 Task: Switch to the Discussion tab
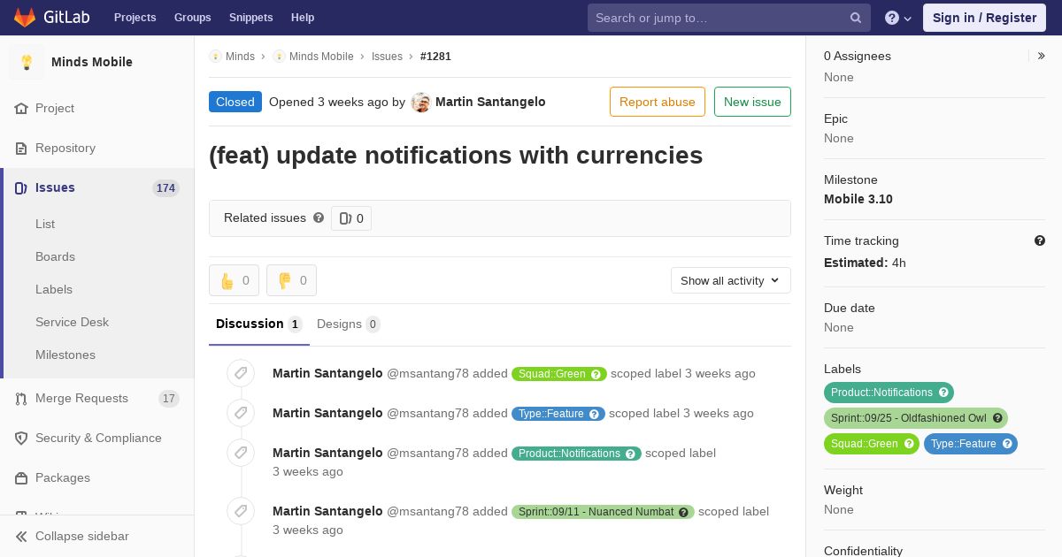click(x=259, y=324)
